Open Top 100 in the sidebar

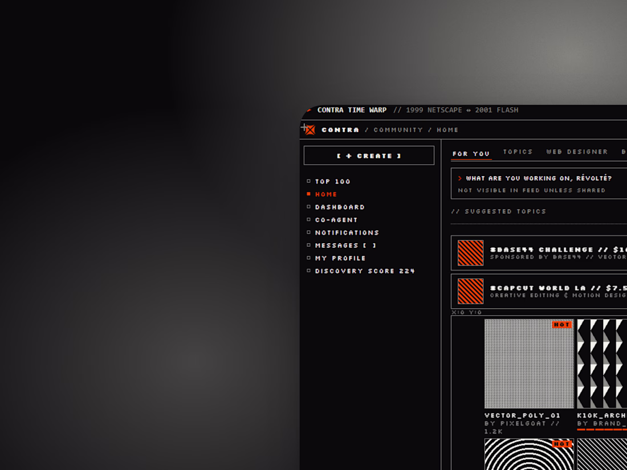tap(332, 181)
